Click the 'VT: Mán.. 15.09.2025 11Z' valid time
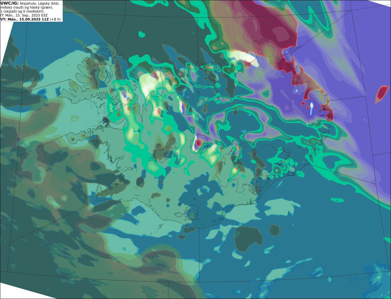 pyautogui.click(x=24, y=19)
